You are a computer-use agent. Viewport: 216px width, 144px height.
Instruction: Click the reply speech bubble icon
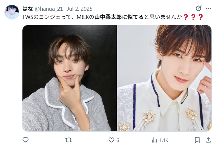click(x=25, y=140)
